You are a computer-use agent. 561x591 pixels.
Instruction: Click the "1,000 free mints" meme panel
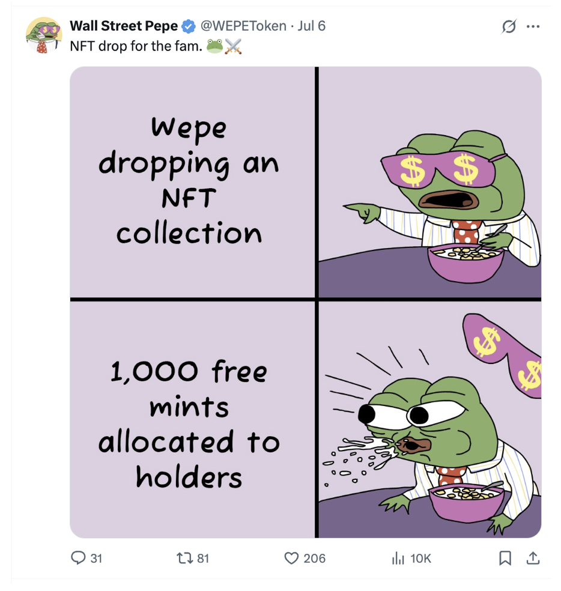192,419
